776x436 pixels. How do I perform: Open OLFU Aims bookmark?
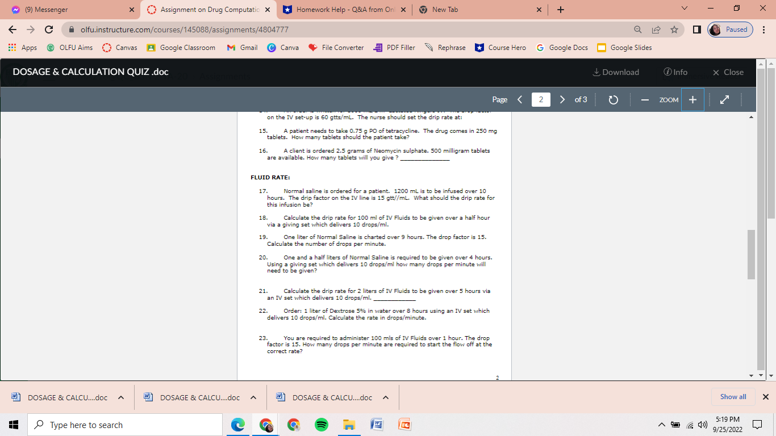[69, 48]
